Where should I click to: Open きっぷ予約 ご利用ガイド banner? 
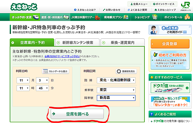click(x=170, y=30)
